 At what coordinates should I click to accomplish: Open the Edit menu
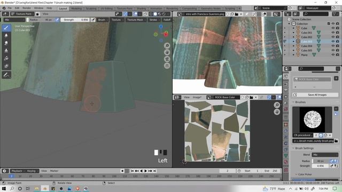[x=17, y=9]
